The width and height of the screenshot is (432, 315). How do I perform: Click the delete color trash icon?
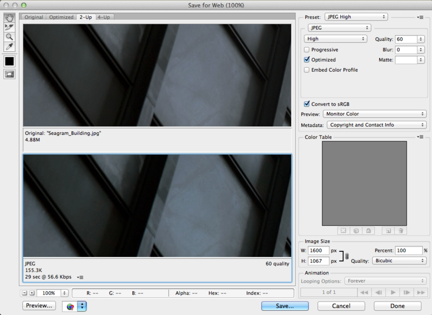pos(400,230)
